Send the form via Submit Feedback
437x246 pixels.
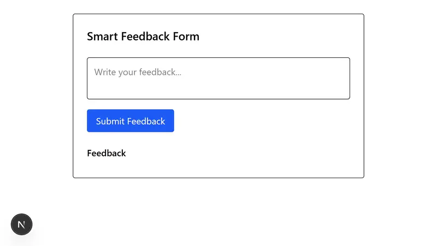pyautogui.click(x=130, y=121)
